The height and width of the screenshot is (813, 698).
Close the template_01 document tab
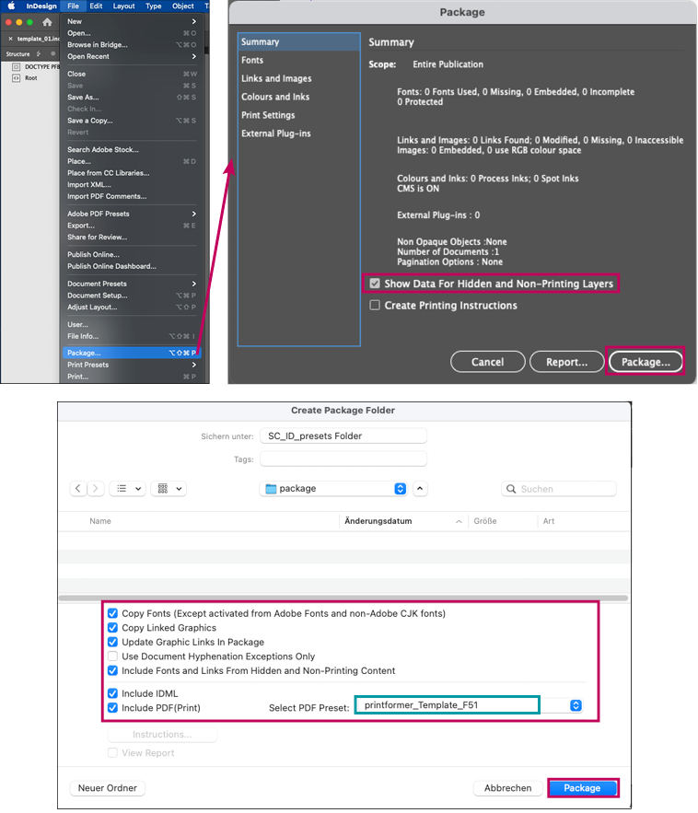[x=10, y=39]
